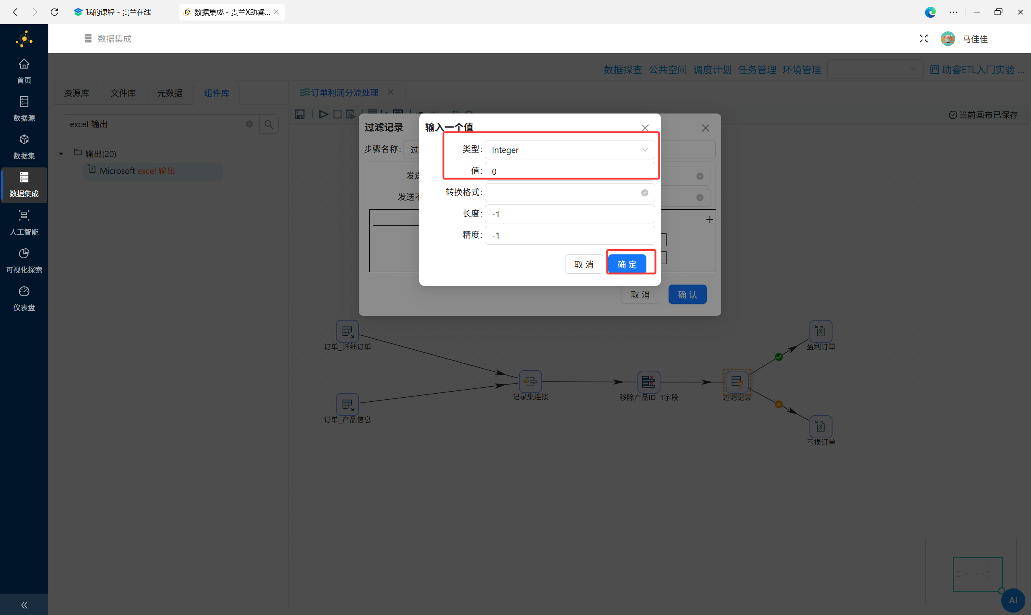The image size is (1031, 615).
Task: Close the 输入一个值 dialog with X
Action: [645, 128]
